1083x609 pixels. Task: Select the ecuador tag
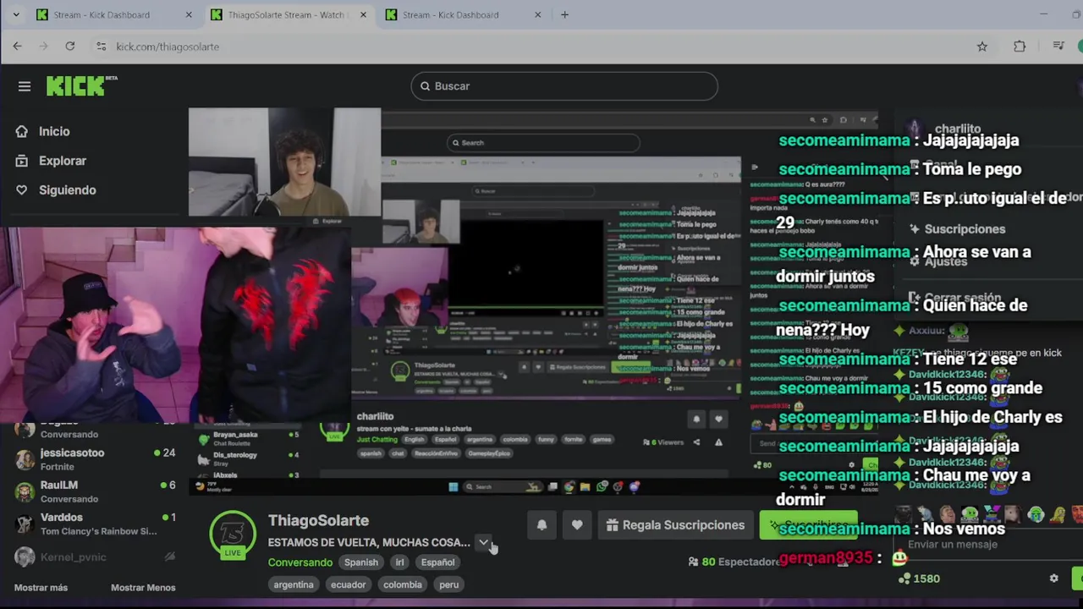(349, 584)
